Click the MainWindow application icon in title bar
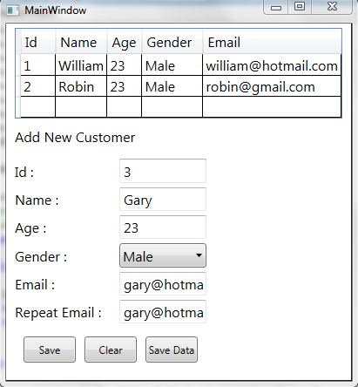358x387 pixels. pyautogui.click(x=12, y=10)
